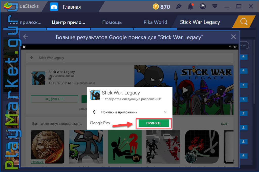Image resolution: width=259 pixels, height=172 pixels.
Task: Click the Stick War: Legacy icon in the dialog
Action: [95, 95]
